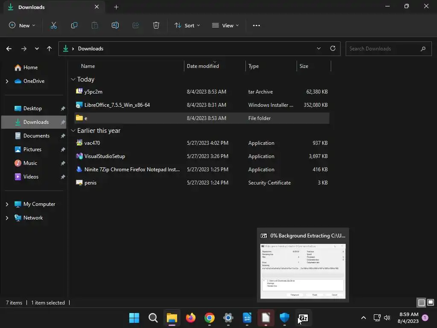The width and height of the screenshot is (437, 328).
Task: Open the View dropdown menu
Action: [x=225, y=25]
